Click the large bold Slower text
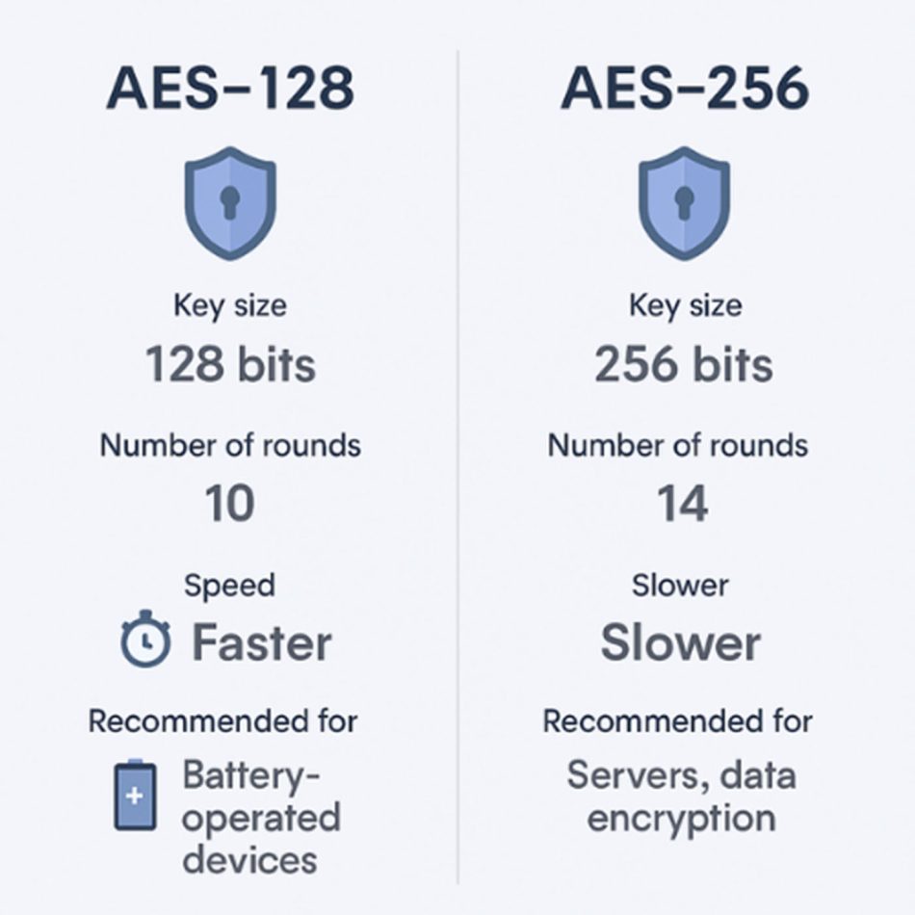 pyautogui.click(x=680, y=642)
